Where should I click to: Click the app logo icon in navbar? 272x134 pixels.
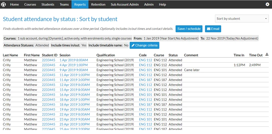pos(4,4)
